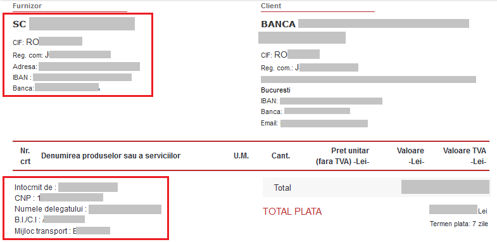Image resolution: width=497 pixels, height=242 pixels.
Task: Click the supplier CIF value field
Action: (x=54, y=41)
